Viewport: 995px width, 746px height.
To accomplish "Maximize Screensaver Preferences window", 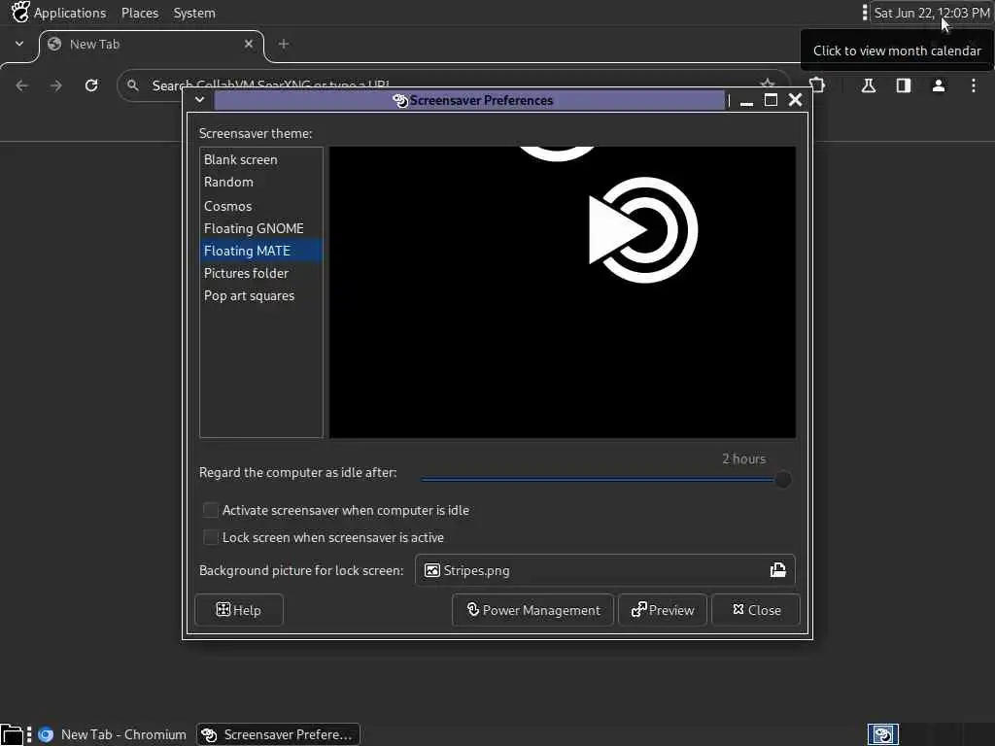I will (771, 100).
